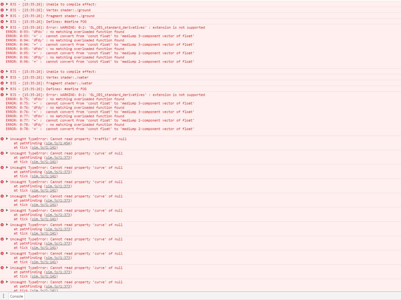Image resolution: width=401 pixels, height=300 pixels.
Task: Expand the GL_OES error entry listing ERROR 0:93
Action: tap(7, 27)
